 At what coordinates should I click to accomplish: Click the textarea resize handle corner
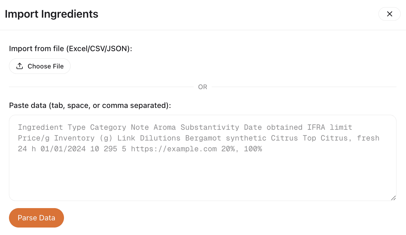(x=393, y=198)
